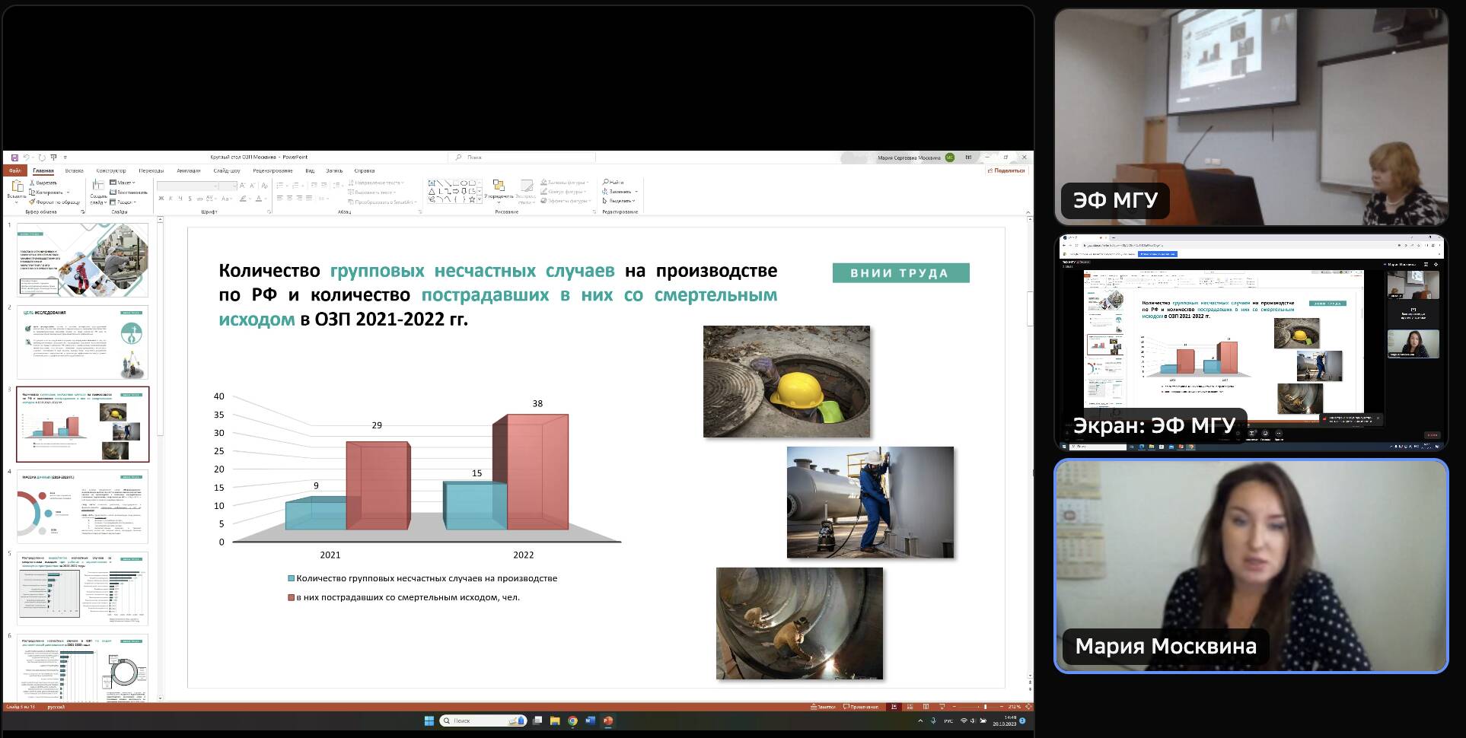Expand the Макет (Layout) dropdown
Screen dimensions: 1466x738
point(123,183)
